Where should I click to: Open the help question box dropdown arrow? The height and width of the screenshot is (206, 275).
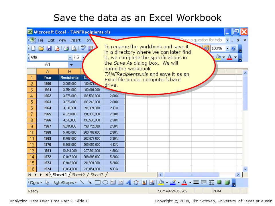pyautogui.click(x=227, y=40)
